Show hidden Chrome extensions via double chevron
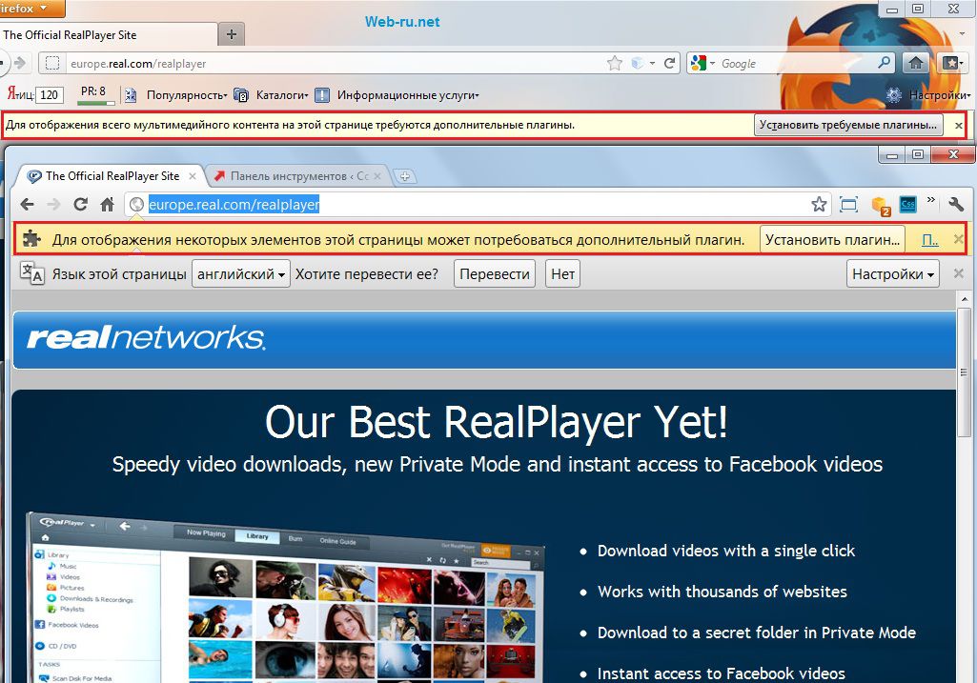The image size is (977, 683). pos(931,200)
